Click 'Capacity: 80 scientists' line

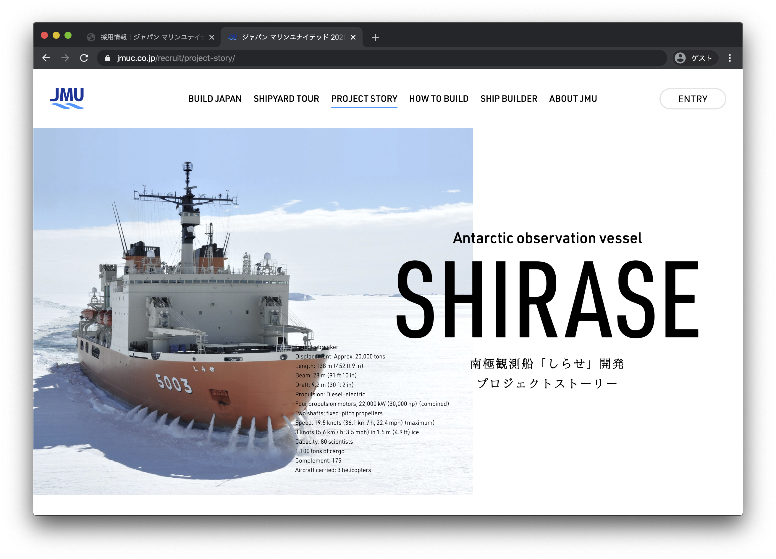pyautogui.click(x=324, y=442)
